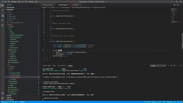Open overlay.module.ts in the explorer
Image resolution: width=183 pixels, height=103 pixels.
coord(16,75)
